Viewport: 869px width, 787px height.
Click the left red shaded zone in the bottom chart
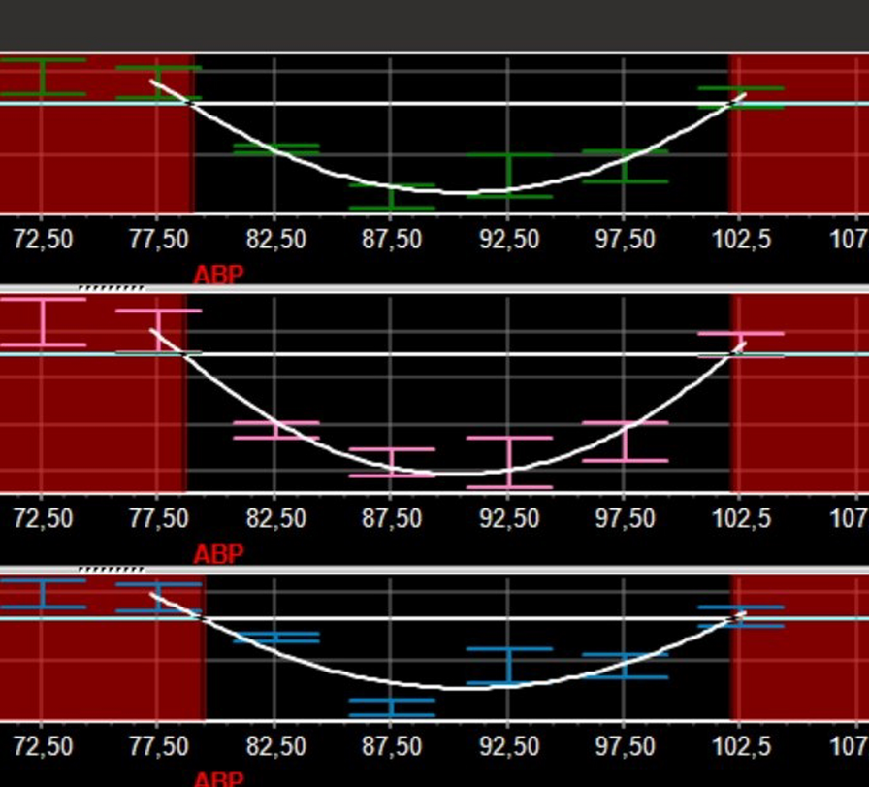97,670
